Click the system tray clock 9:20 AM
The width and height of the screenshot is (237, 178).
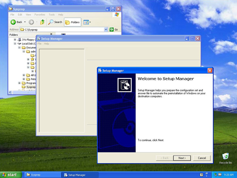pos(229,175)
